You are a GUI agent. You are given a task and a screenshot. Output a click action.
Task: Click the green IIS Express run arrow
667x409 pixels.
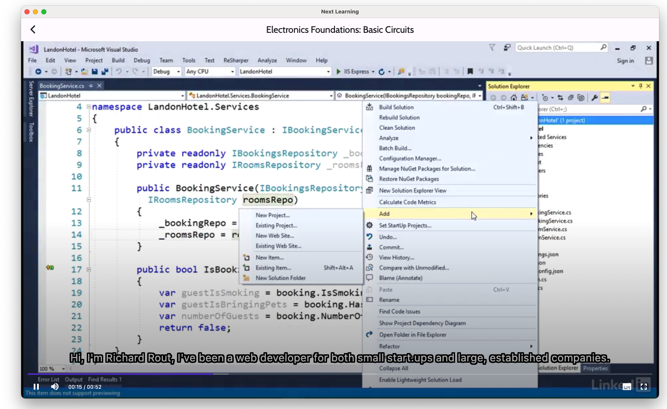pyautogui.click(x=338, y=72)
